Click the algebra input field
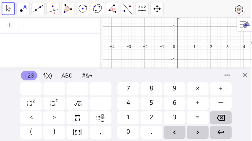The height and width of the screenshot is (141, 252). (x=60, y=25)
